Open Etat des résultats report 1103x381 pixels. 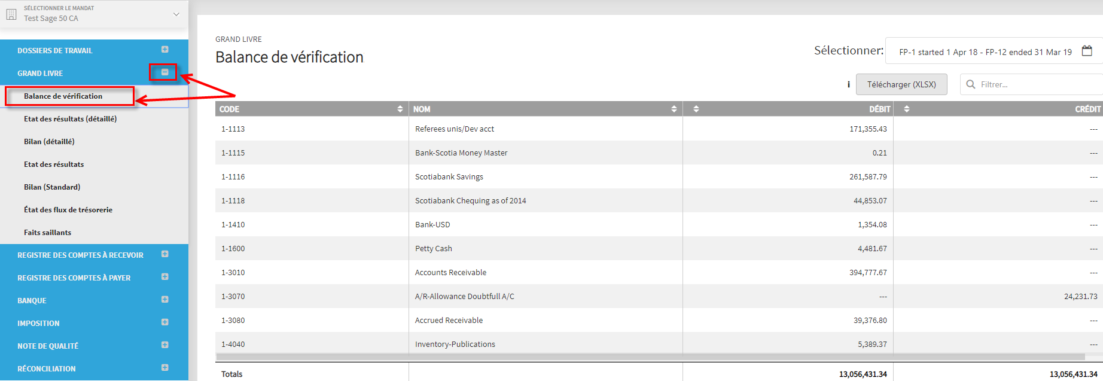[54, 164]
